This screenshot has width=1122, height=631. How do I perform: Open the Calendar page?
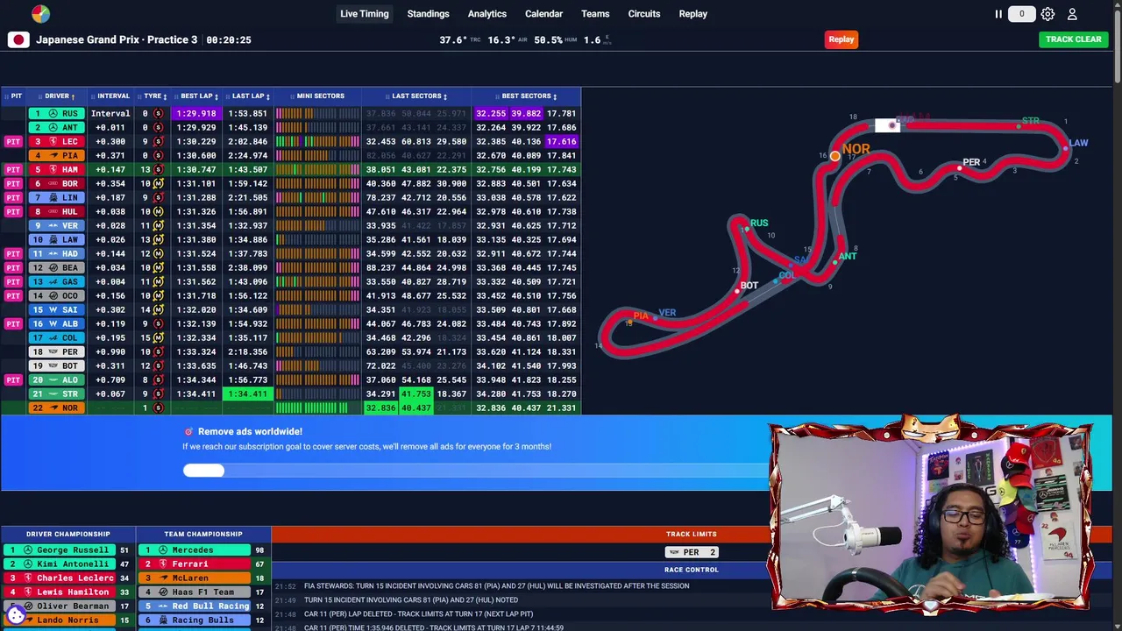(x=543, y=14)
